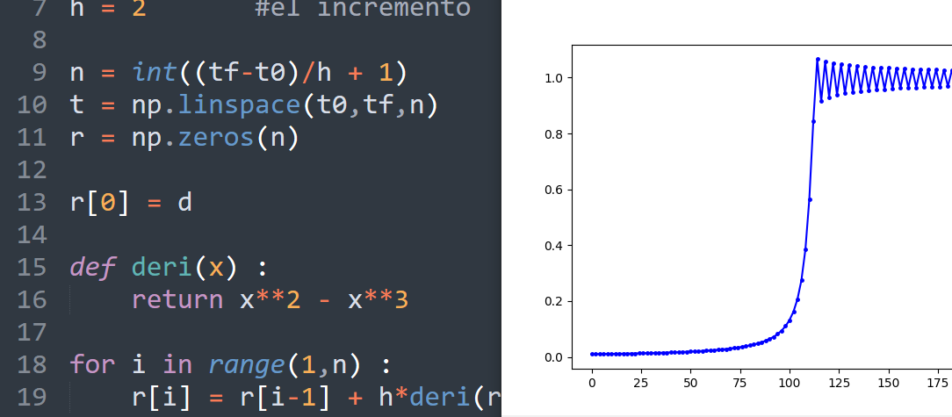Click line number 18 in the gutter

click(x=32, y=363)
